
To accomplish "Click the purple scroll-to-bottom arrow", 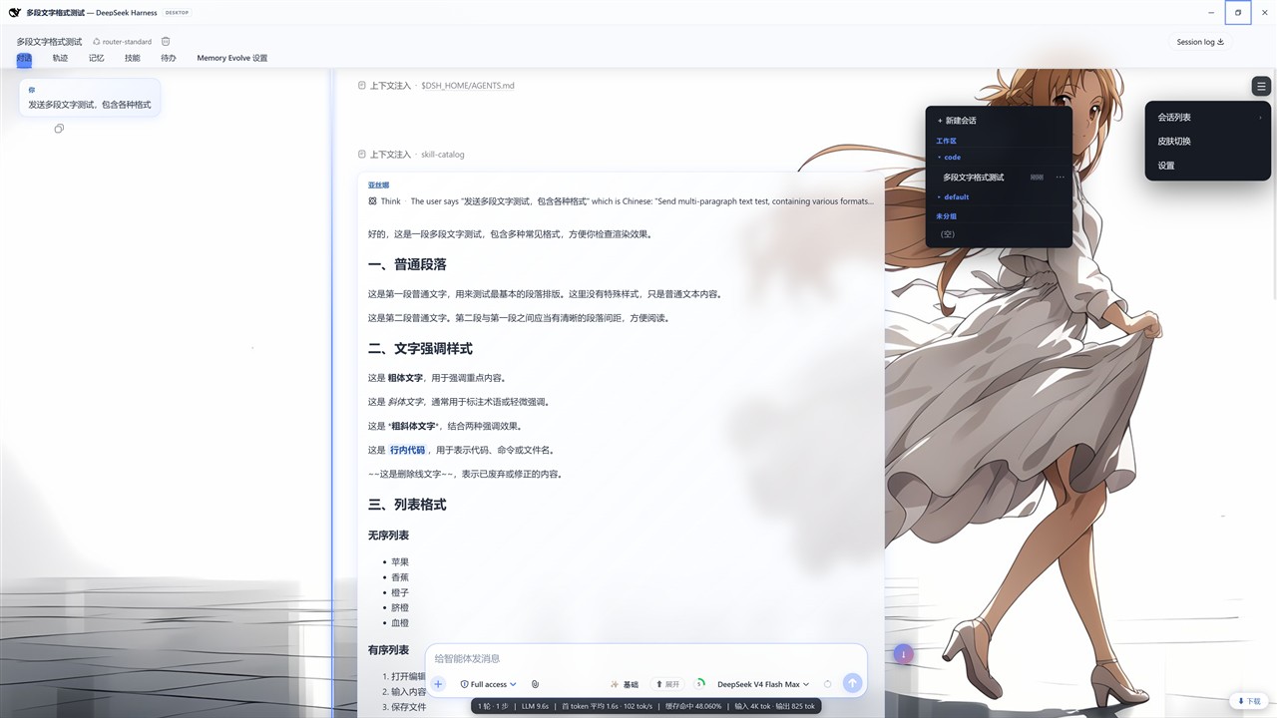I will [903, 654].
